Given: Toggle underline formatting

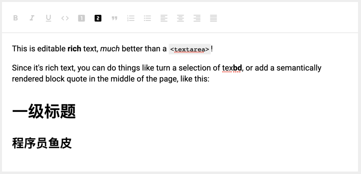Looking at the screenshot, I should coord(48,18).
